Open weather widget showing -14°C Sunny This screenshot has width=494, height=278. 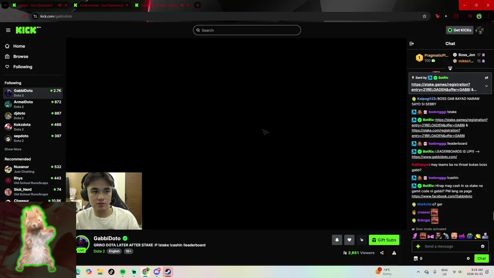(384, 272)
